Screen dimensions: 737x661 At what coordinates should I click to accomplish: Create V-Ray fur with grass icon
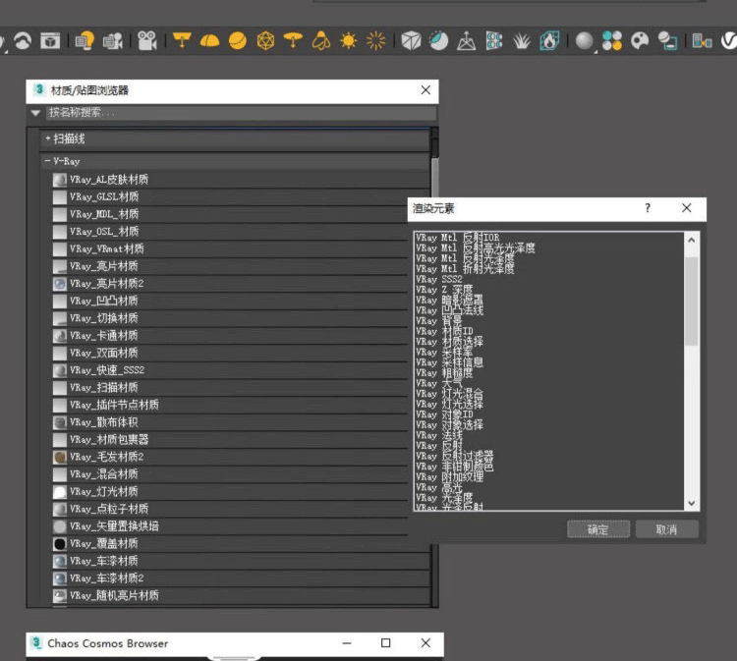522,41
